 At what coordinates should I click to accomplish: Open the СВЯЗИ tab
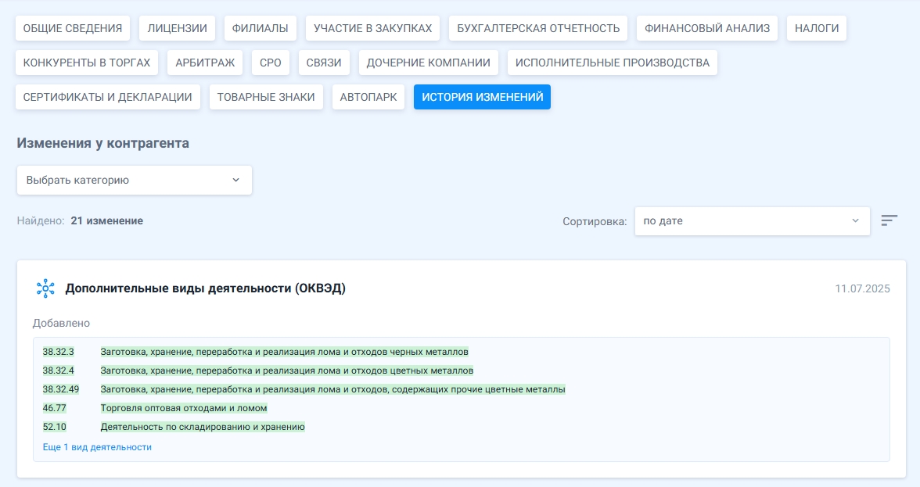(x=324, y=63)
